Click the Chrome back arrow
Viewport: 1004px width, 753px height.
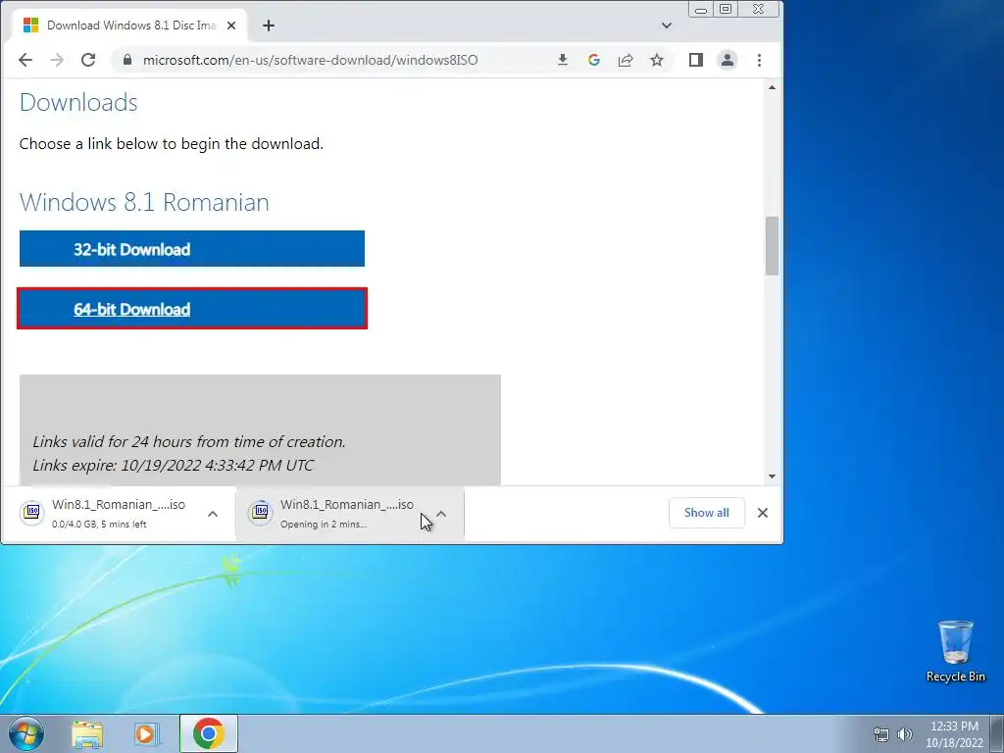pyautogui.click(x=25, y=60)
